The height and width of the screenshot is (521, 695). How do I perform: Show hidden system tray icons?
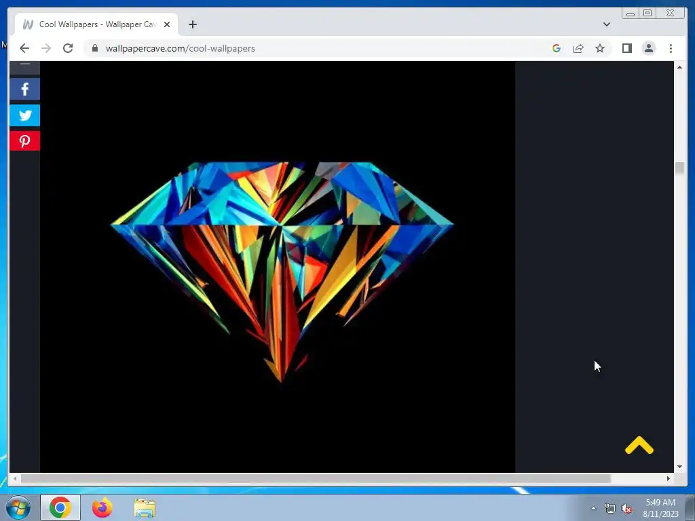pyautogui.click(x=593, y=508)
